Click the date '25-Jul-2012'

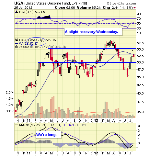(x=23, y=8)
